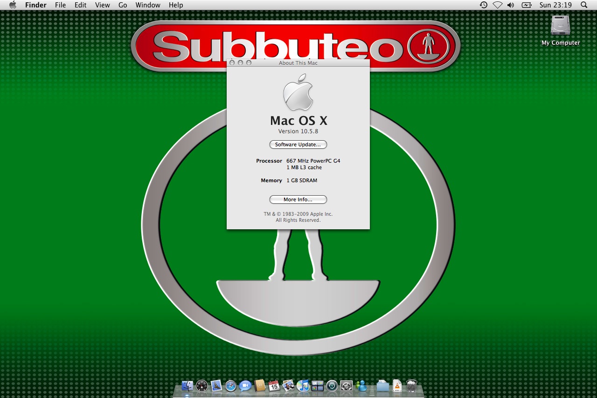Screen dimensions: 597x398
Task: Open iTunes from the Dock
Action: coord(303,385)
